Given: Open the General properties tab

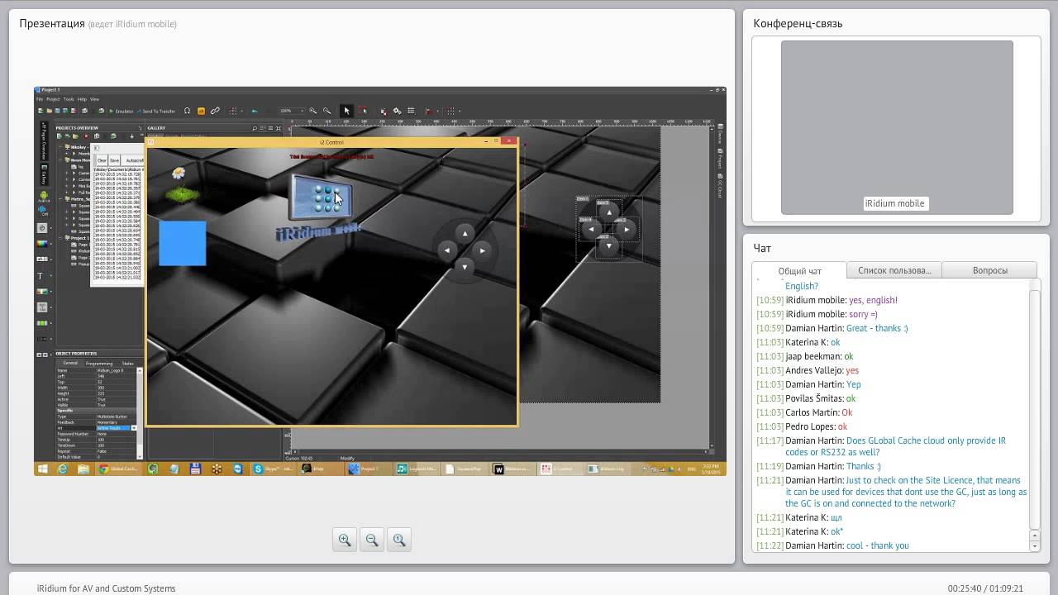Looking at the screenshot, I should pyautogui.click(x=70, y=363).
